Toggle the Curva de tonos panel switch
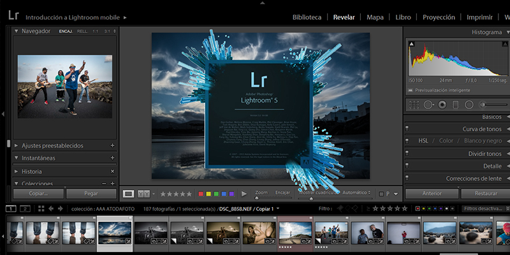Viewport: 510px width, 255px height. pos(407,129)
